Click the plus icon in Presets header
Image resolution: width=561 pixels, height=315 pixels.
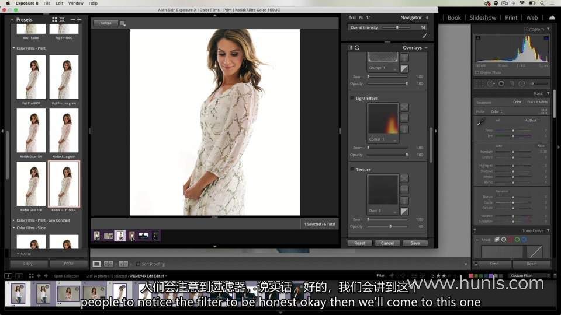coord(79,20)
